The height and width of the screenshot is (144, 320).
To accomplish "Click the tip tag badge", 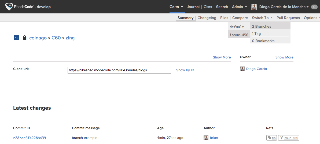I will tap(271, 138).
